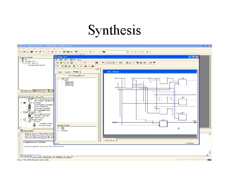Image resolution: width=229 pixels, height=171 pixels.
Task: Select Assign Package Pins process item
Action: pyautogui.click(x=41, y=106)
